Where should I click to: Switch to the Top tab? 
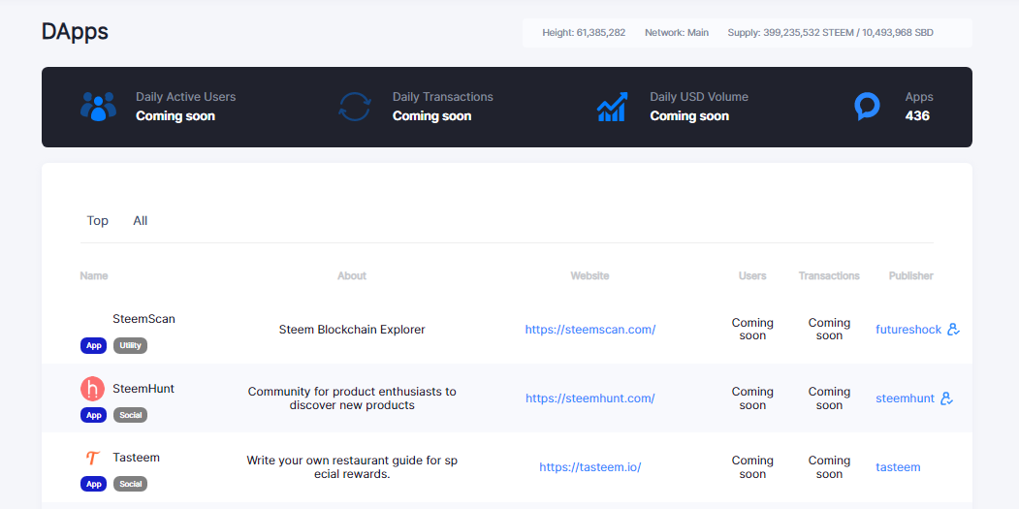tap(98, 221)
